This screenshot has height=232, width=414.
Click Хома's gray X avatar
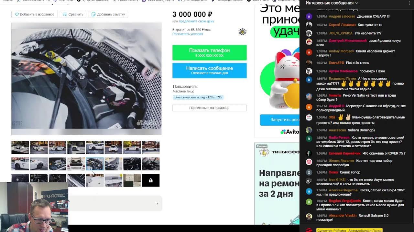click(x=309, y=172)
